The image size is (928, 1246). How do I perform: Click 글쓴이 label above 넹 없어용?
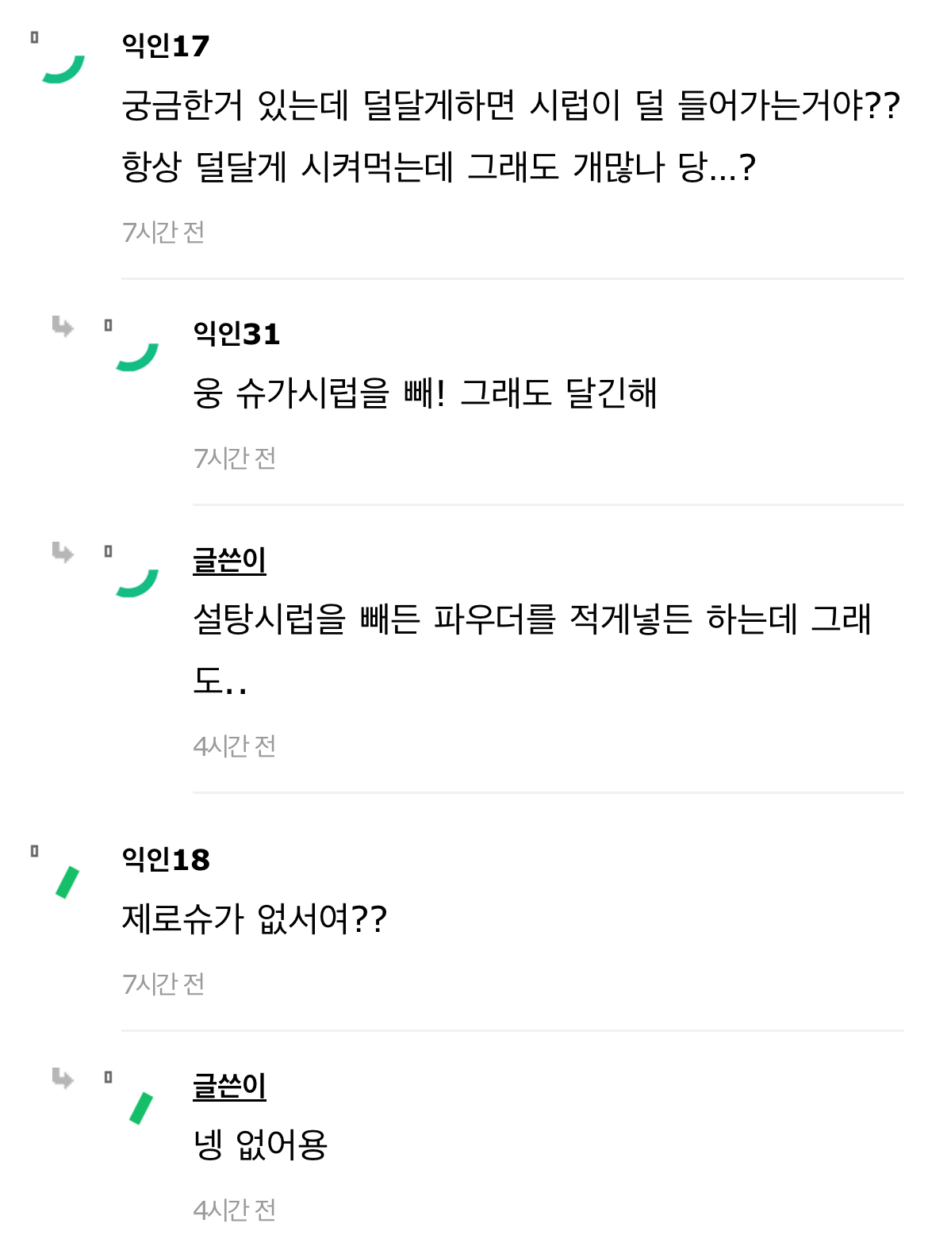pyautogui.click(x=229, y=1086)
